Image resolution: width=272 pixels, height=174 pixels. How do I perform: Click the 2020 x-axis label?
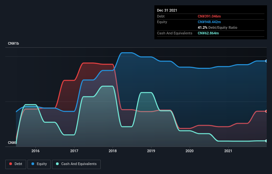click(190, 151)
